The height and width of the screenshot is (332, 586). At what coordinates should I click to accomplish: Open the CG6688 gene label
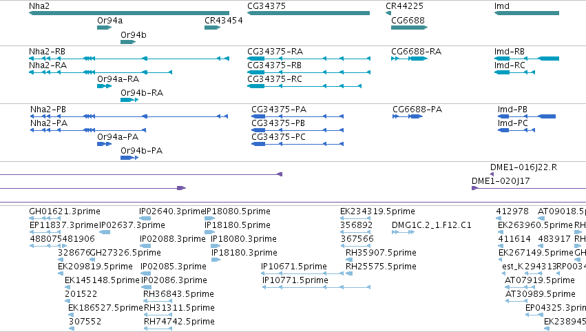408,21
